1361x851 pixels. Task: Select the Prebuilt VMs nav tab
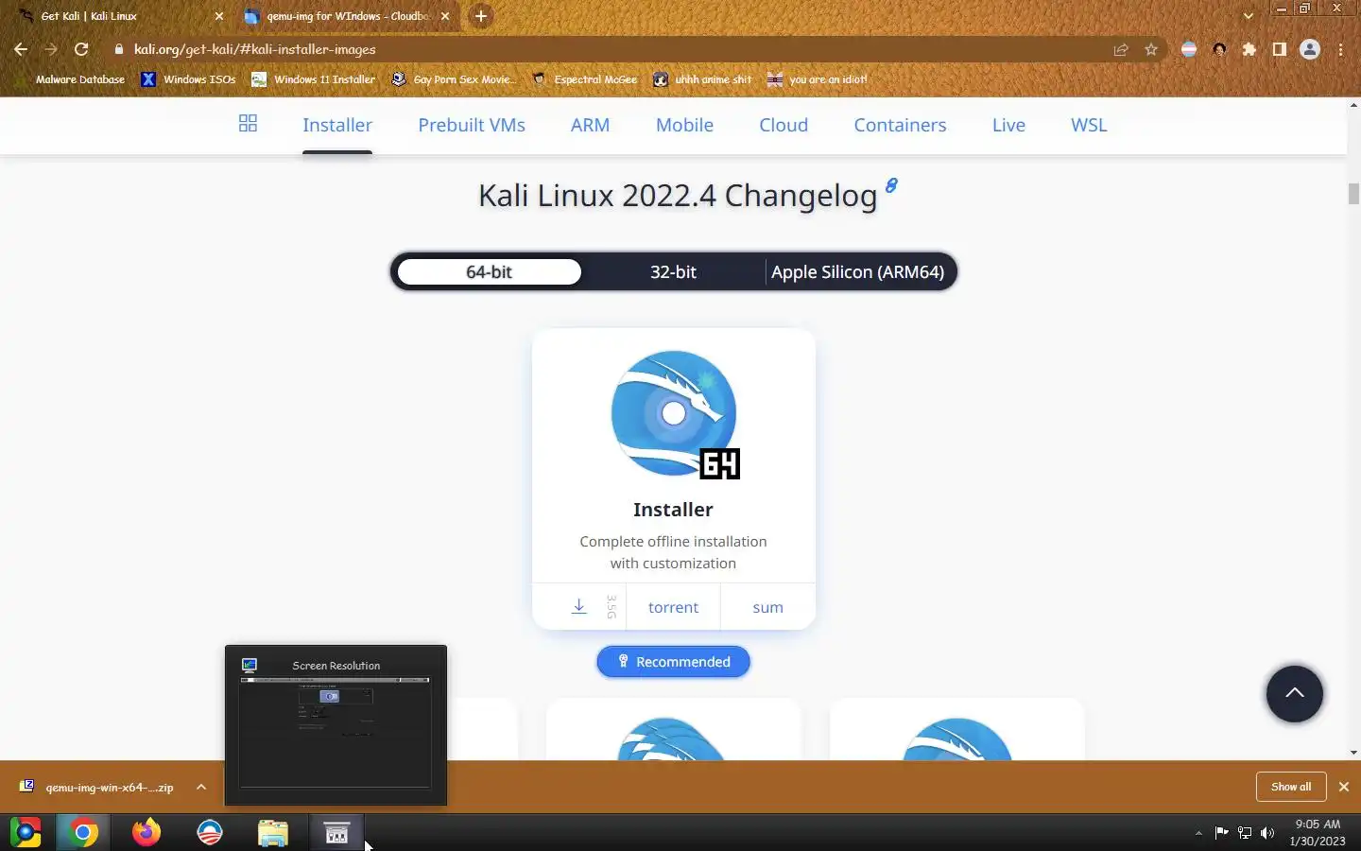[472, 125]
